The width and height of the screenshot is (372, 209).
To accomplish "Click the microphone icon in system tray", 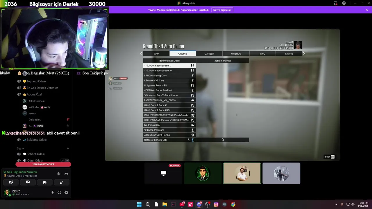I will point(342,204).
